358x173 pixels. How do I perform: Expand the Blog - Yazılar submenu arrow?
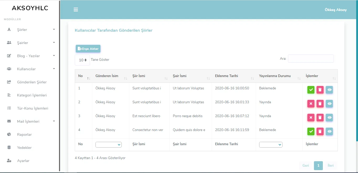(54, 56)
